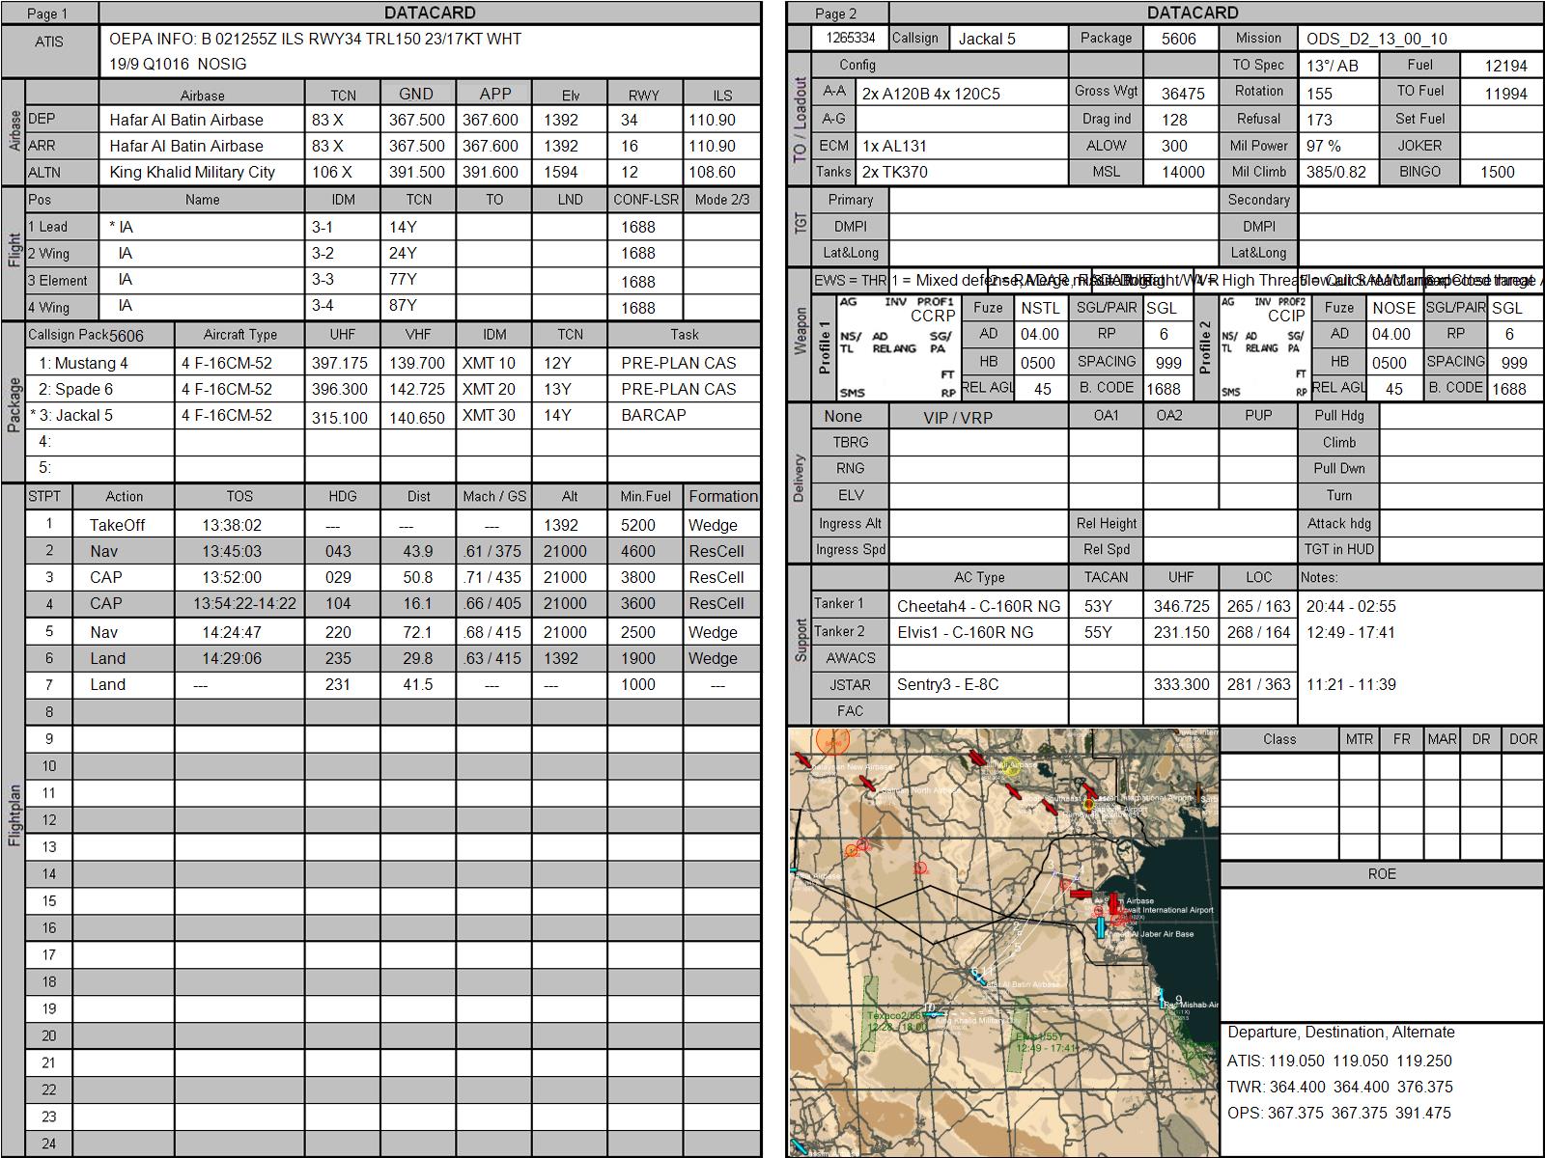Click the BARCAP task cell
The width and height of the screenshot is (1545, 1158).
tap(654, 416)
